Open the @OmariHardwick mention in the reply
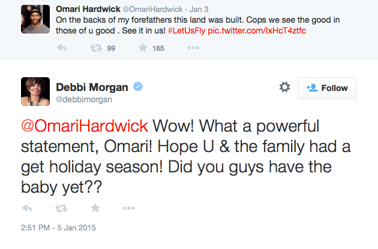 click(x=85, y=126)
